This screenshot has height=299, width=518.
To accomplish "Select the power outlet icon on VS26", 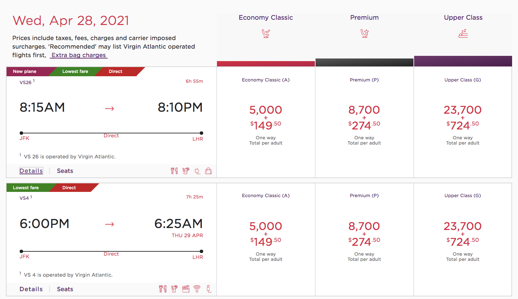I will point(197,171).
